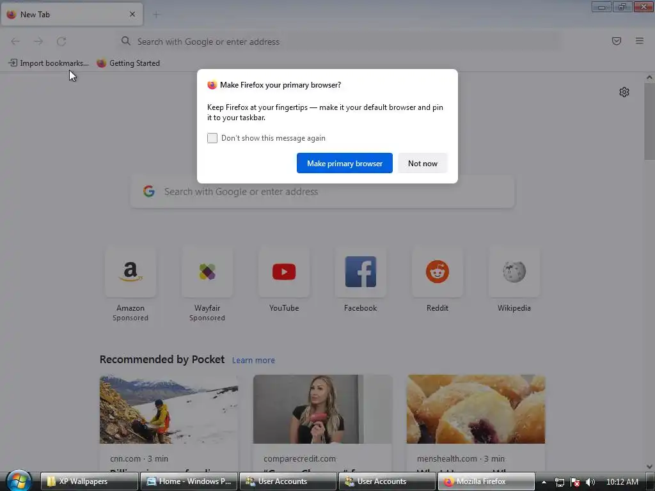This screenshot has width=655, height=491.
Task: Open the menshealth.com article thumbnail
Action: 476,409
